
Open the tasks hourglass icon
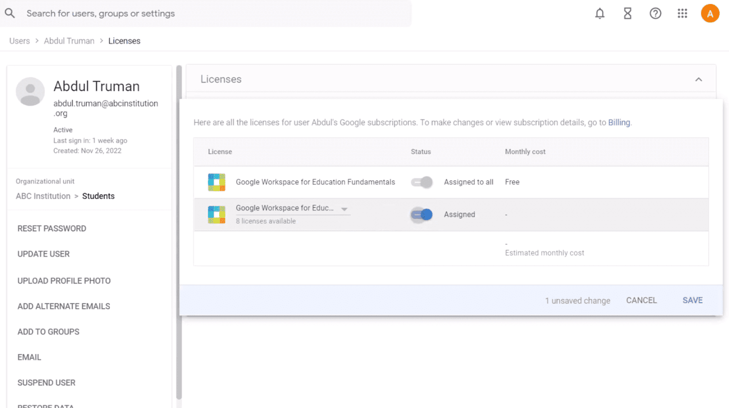(628, 14)
